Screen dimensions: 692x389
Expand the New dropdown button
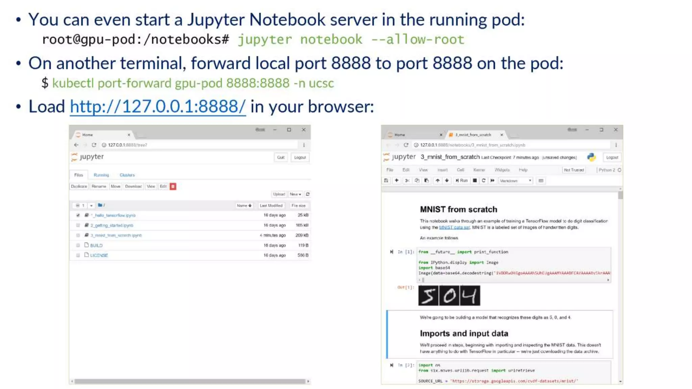point(295,194)
